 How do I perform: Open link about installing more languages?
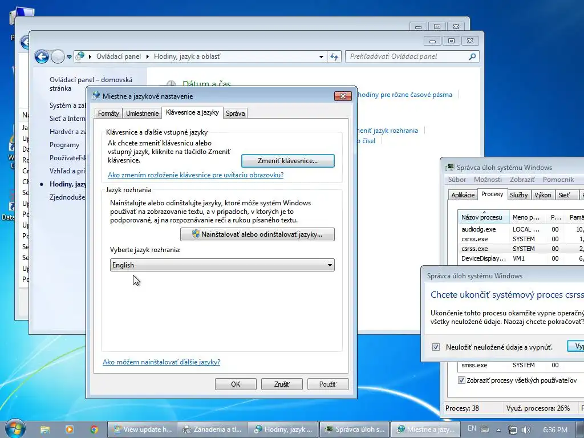pos(161,362)
